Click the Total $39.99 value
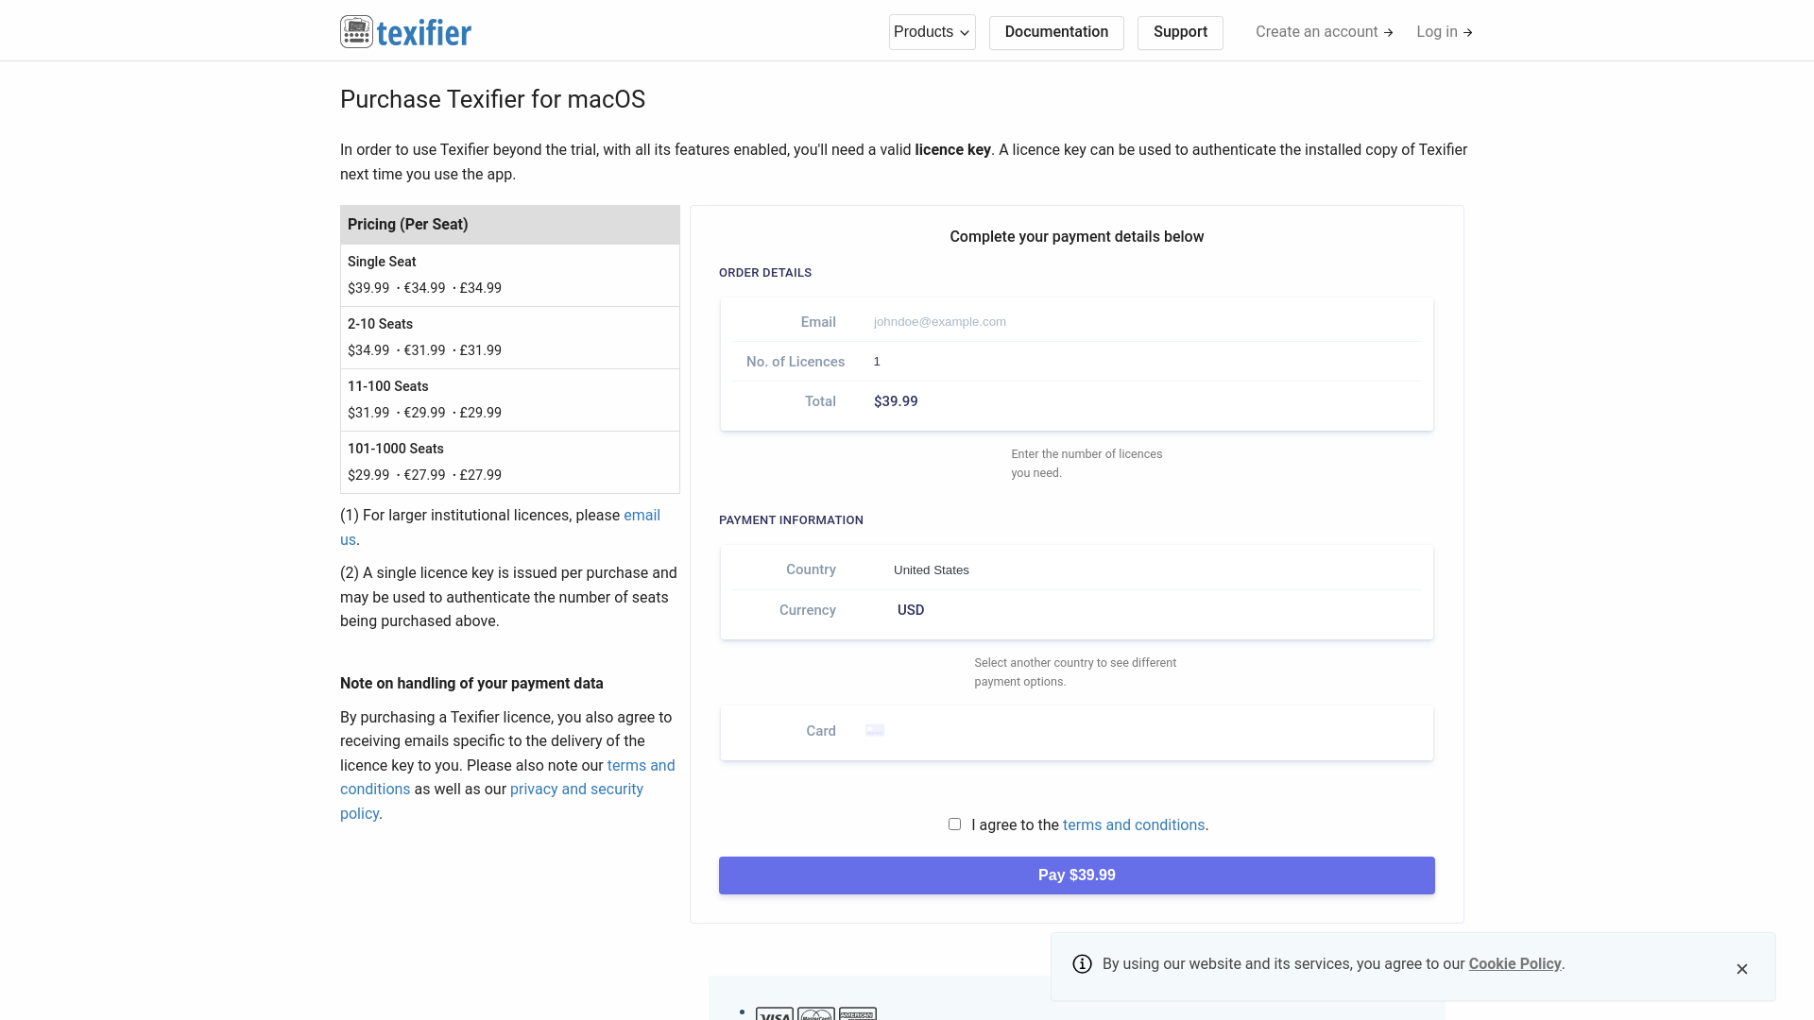Screen dimensions: 1814x1020 [896, 401]
